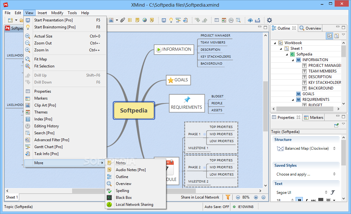Viewport: 351px width, 214px height.
Task: Click the Themes toolbar icon
Action: click(x=224, y=20)
